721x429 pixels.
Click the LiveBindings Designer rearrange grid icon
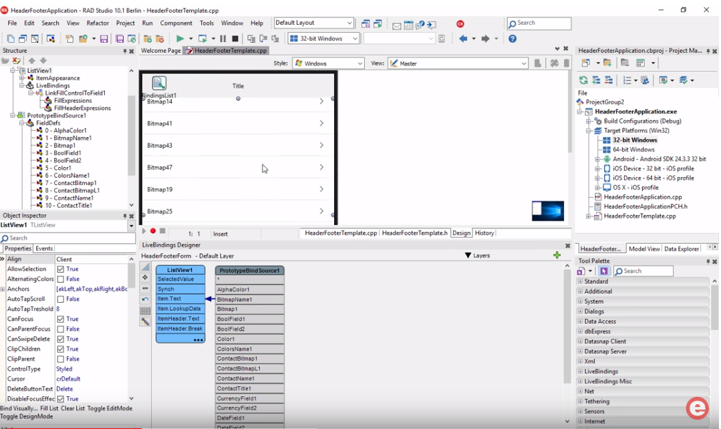click(145, 310)
